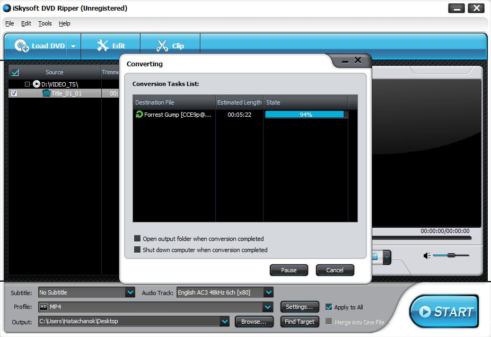Open the Audio Track dropdown
Image resolution: width=491 pixels, height=337 pixels.
click(x=268, y=292)
